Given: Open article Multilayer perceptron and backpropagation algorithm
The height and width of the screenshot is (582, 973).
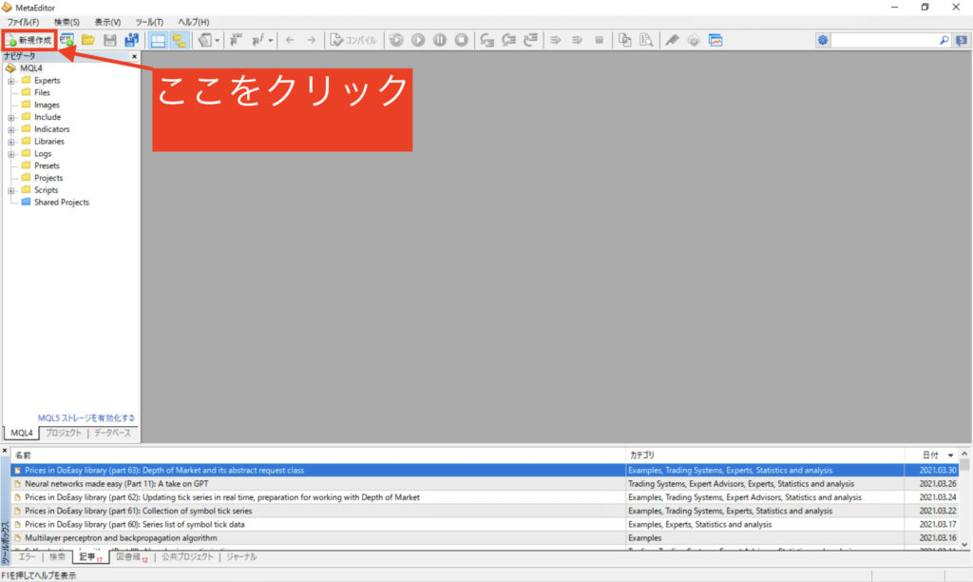Looking at the screenshot, I should (121, 538).
